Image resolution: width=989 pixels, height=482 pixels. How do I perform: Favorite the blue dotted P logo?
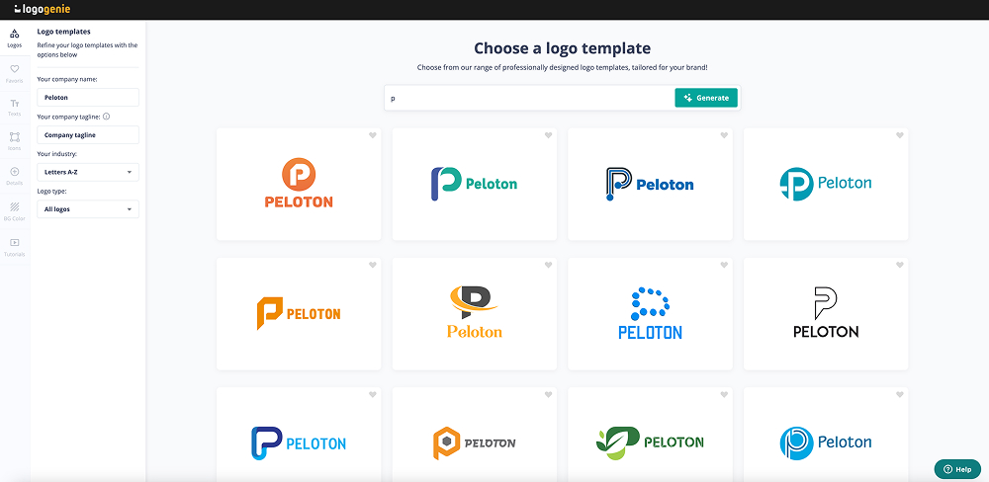[x=724, y=266]
